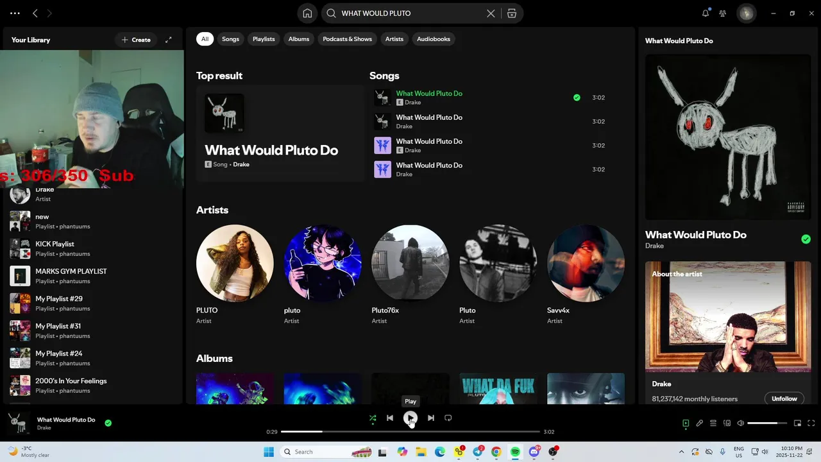Open the Queue icon
The image size is (821, 462).
713,424
